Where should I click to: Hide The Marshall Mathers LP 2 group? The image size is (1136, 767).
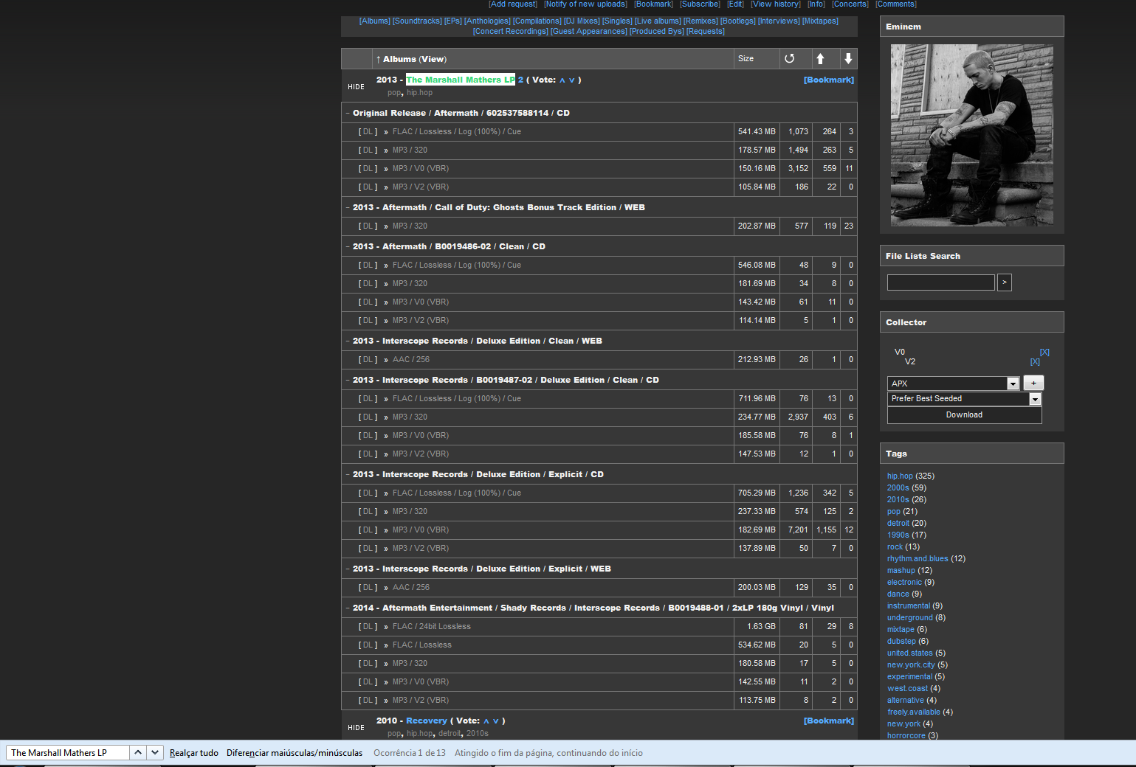pos(357,87)
